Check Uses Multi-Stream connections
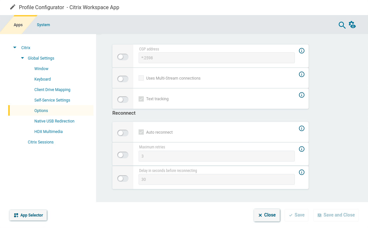368x228 pixels. (141, 78)
